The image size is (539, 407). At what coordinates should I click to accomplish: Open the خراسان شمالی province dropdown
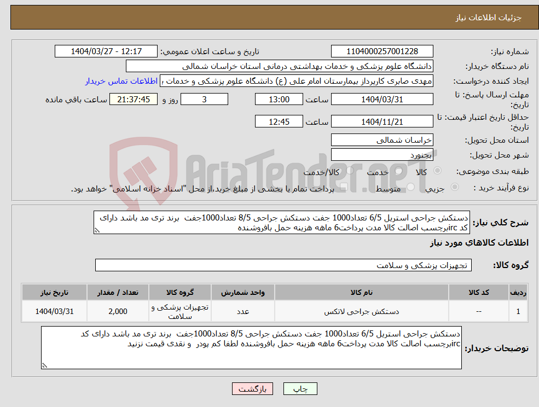tap(382, 139)
